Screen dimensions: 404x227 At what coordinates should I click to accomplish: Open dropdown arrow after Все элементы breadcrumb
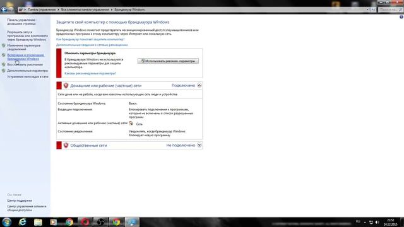click(112, 9)
